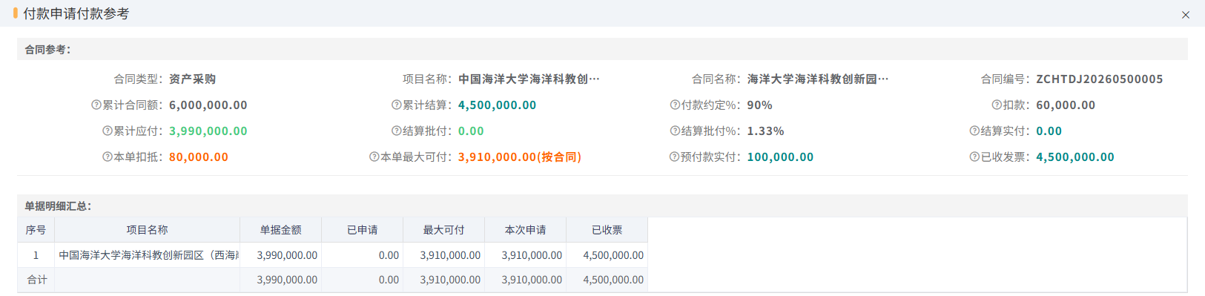1205x296 pixels.
Task: Click 扣款 value 60,000.00
Action: pyautogui.click(x=1066, y=105)
